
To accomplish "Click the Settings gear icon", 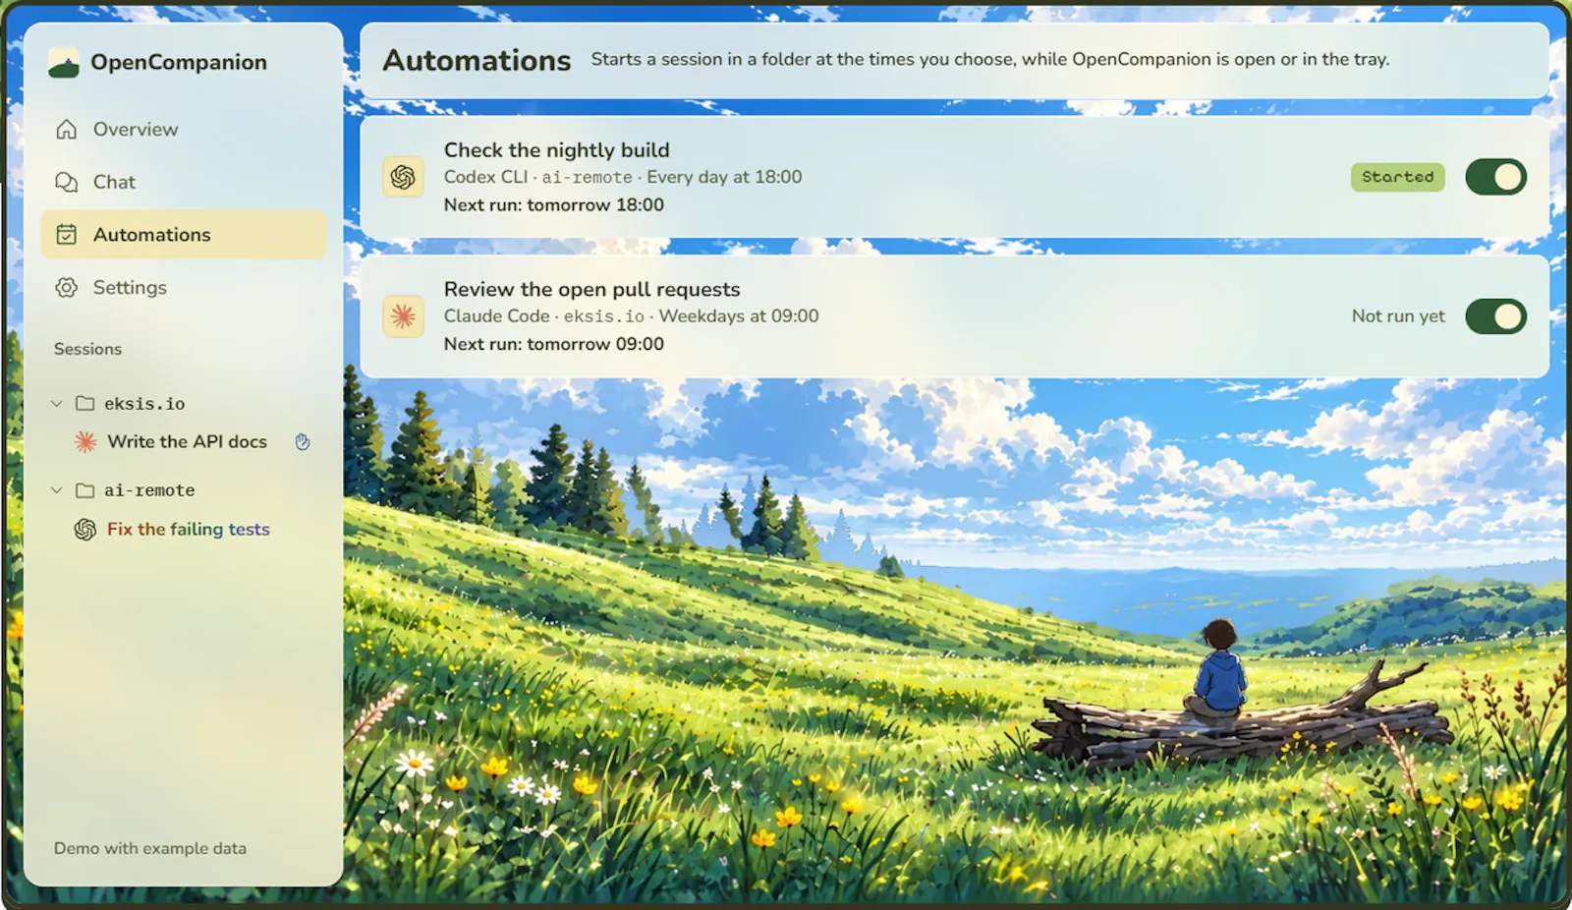I will tap(67, 287).
